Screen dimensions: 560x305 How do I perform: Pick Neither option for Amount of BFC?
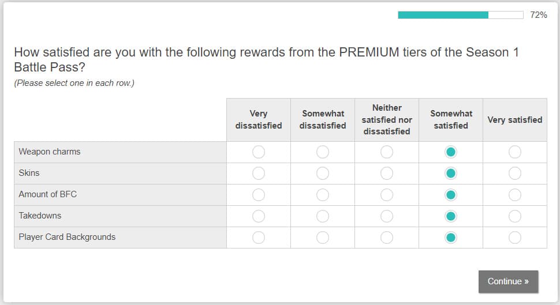(x=387, y=194)
